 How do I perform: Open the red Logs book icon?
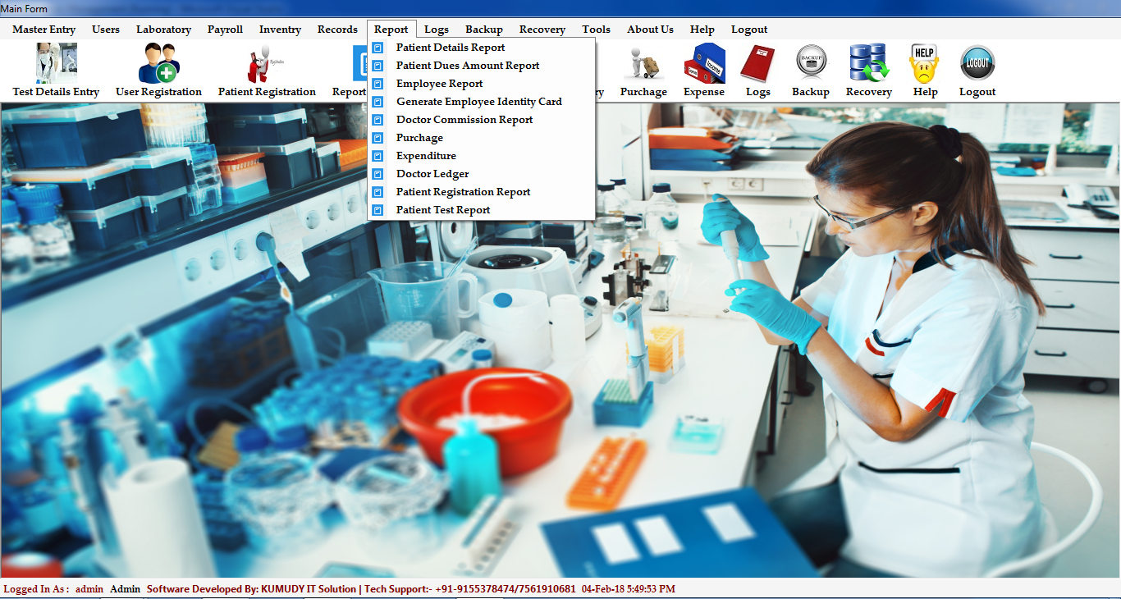click(757, 64)
